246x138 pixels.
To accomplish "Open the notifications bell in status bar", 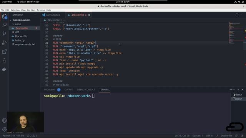I will pyautogui.click(x=242, y=136).
